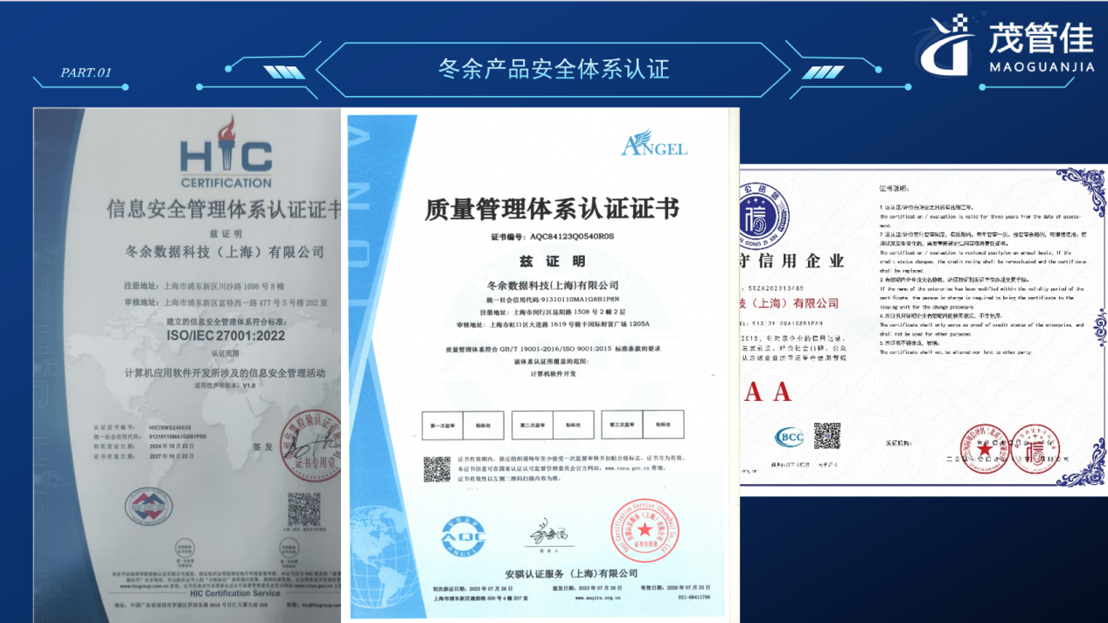Click the 第二次监审 audit box
The width and height of the screenshot is (1108, 623).
pyautogui.click(x=532, y=425)
